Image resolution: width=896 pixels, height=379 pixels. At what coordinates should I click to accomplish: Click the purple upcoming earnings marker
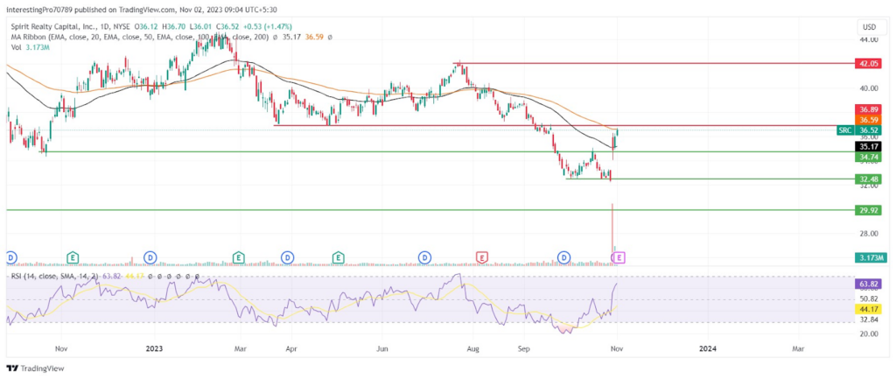[x=620, y=258]
